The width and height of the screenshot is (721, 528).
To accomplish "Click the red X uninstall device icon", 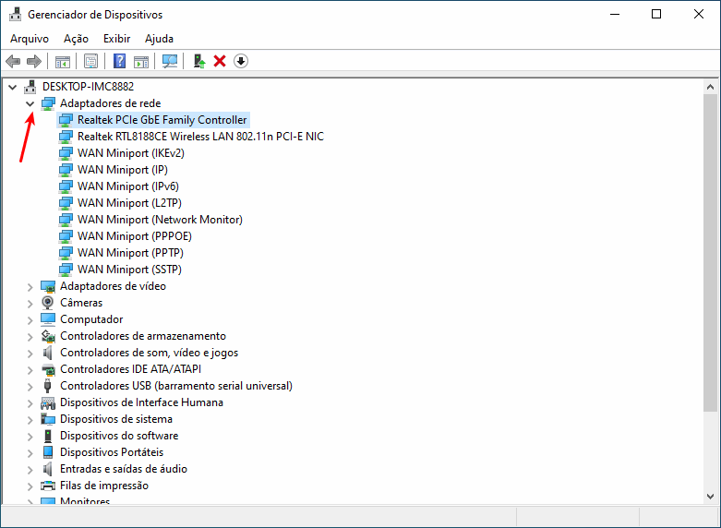I will [x=220, y=61].
